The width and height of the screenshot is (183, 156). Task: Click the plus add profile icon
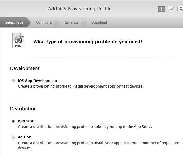162,9
